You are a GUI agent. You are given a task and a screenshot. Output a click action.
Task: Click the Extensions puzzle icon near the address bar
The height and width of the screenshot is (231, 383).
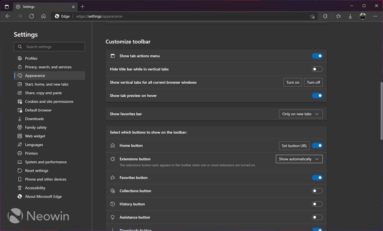(325, 16)
